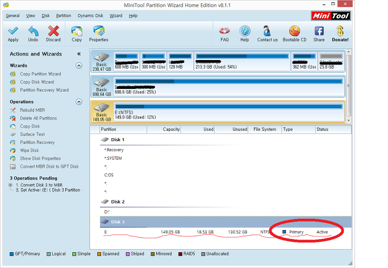Select the Disk 3 row
The image size is (388, 268).
tap(226, 222)
